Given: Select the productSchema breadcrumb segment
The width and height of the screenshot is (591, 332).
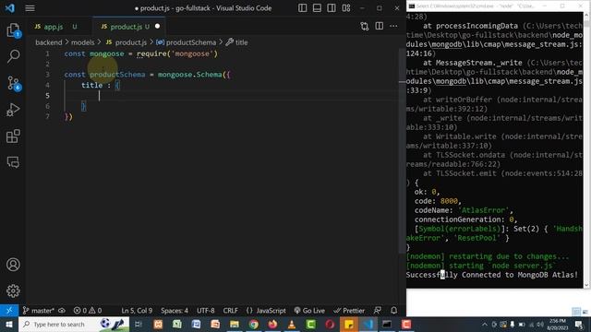Looking at the screenshot, I should (x=187, y=42).
